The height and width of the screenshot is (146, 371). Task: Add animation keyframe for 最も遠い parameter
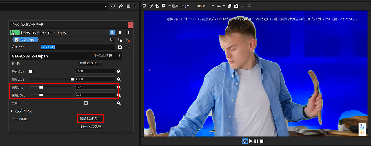(x=119, y=71)
